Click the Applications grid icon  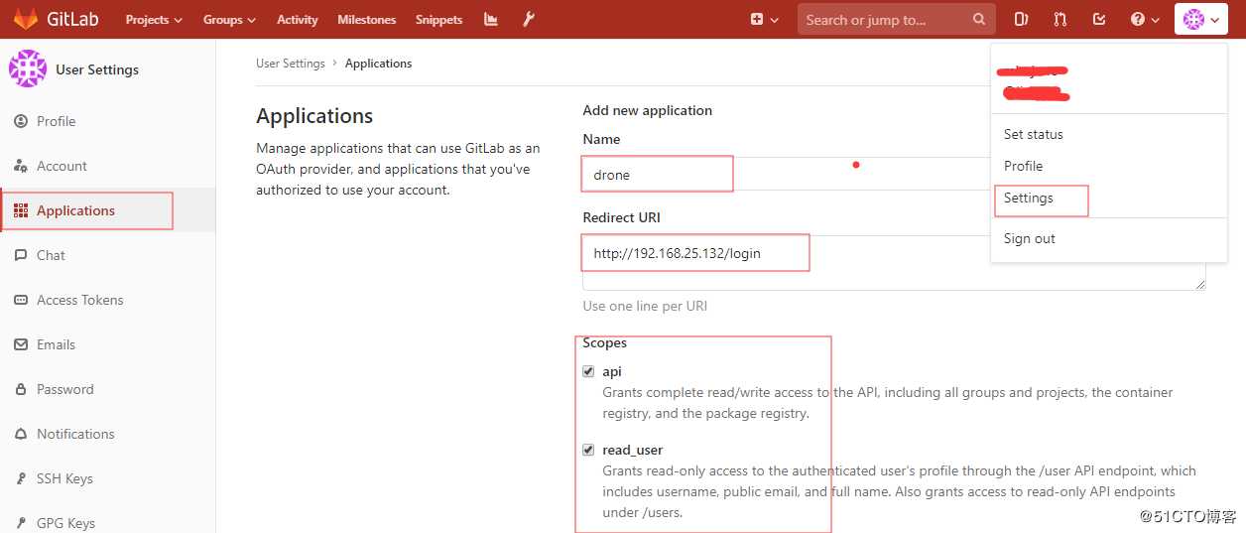(x=20, y=210)
